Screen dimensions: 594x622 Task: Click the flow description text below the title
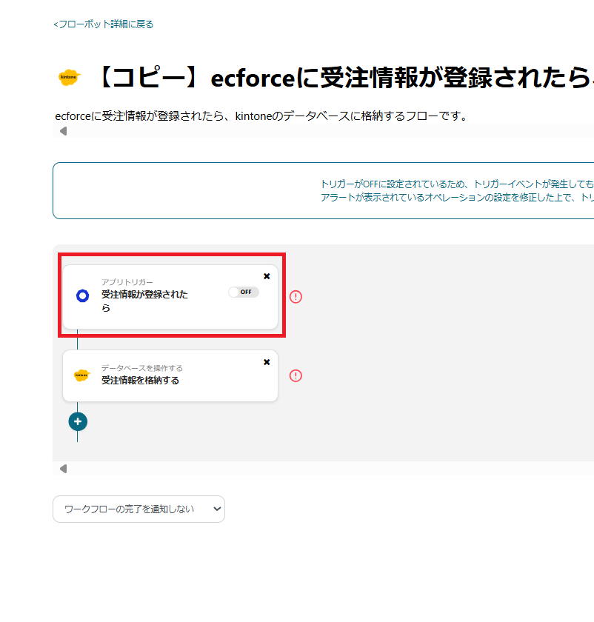(262, 116)
